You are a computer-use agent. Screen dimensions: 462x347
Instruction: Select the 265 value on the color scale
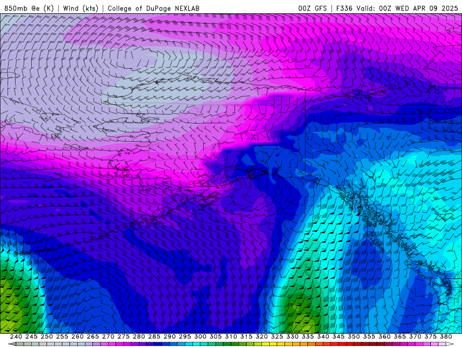(x=93, y=337)
